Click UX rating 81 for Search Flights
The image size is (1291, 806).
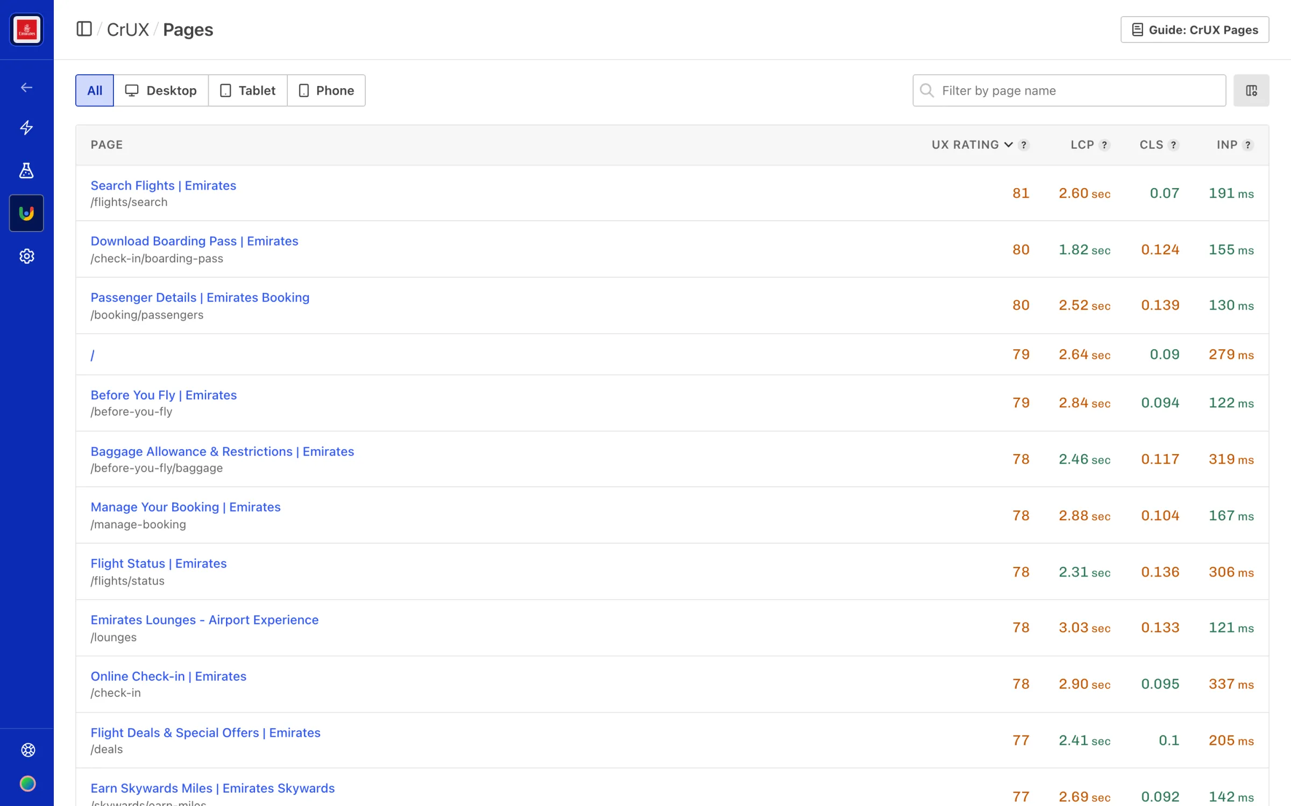(1021, 193)
